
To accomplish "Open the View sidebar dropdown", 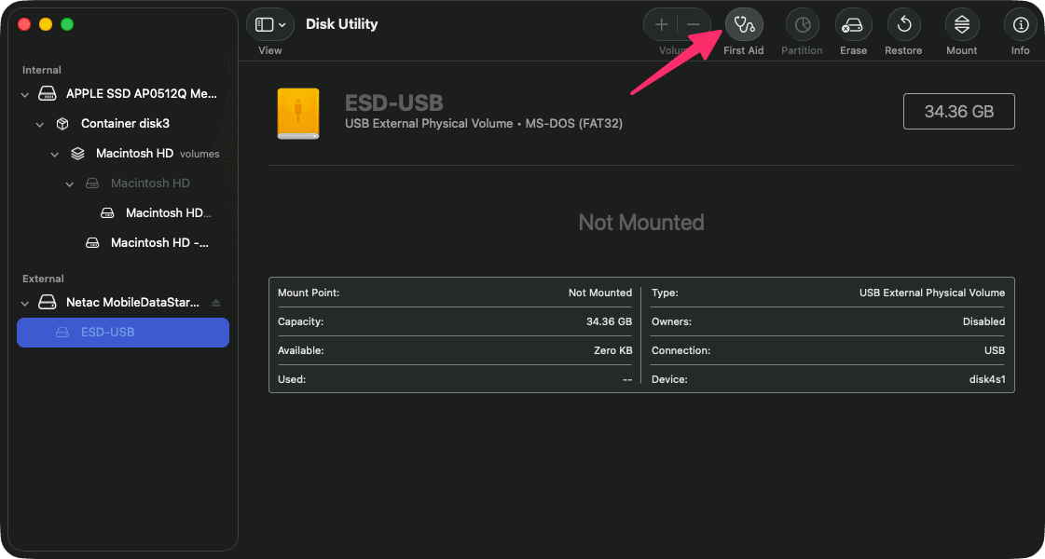I will coord(270,25).
